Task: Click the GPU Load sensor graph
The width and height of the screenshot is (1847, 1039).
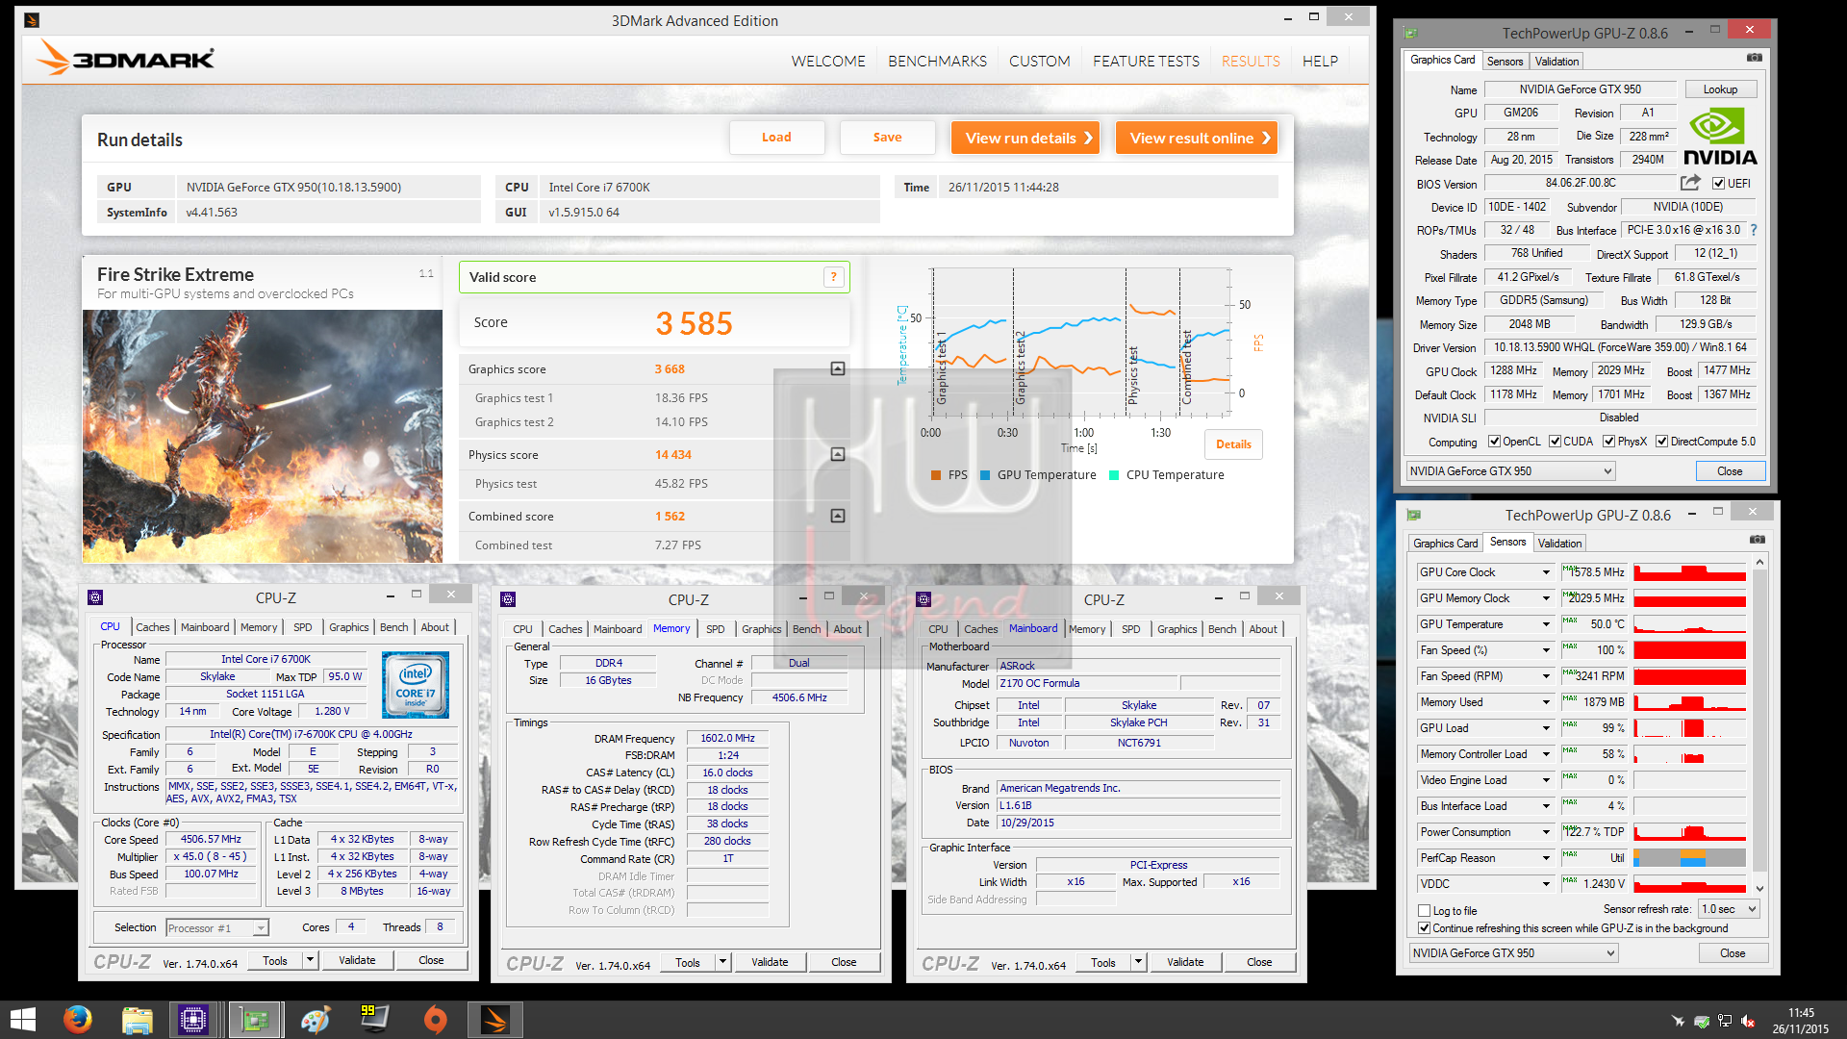Action: click(1689, 728)
